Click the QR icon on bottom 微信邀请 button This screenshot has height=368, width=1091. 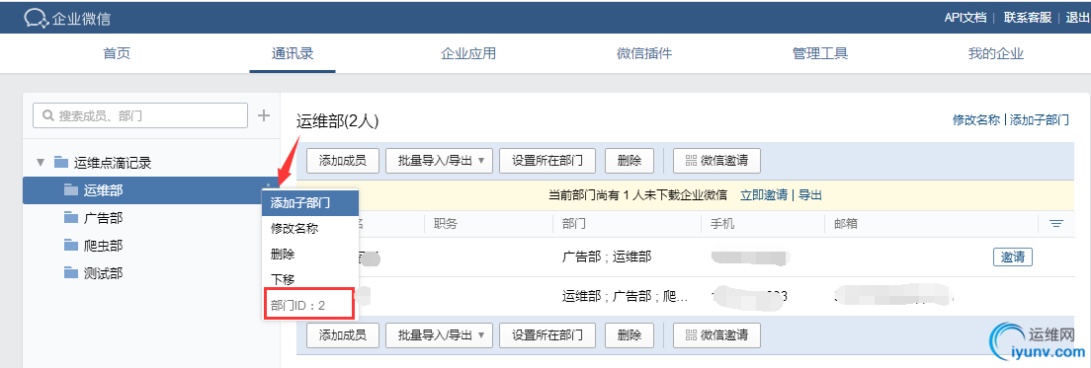[x=691, y=335]
